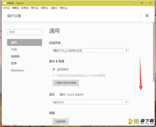Image resolution: width=156 pixels, height=127 pixels.
Task: Click the 恢复未保存的草稿 button
Action: (66, 83)
